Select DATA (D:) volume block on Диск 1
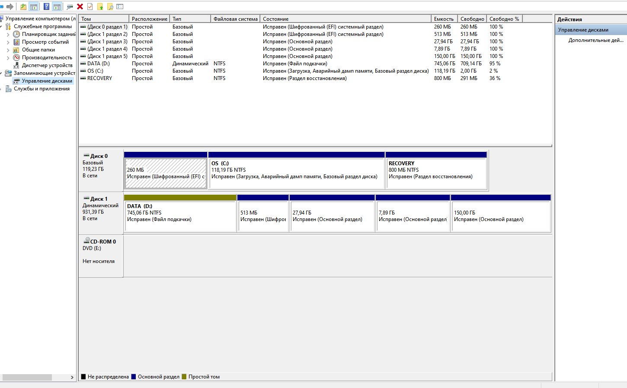Viewport: 627px width, 388px height. [180, 216]
